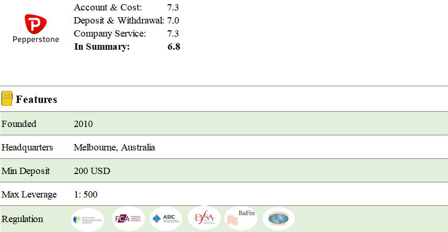The width and height of the screenshot is (448, 232).
Task: Click the Max Leverage row label
Action: pos(29,194)
